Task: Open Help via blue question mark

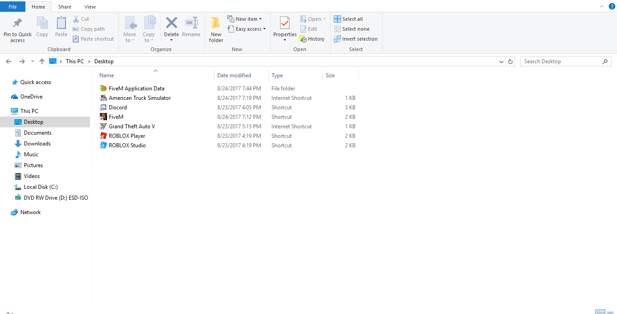Action: (612, 6)
